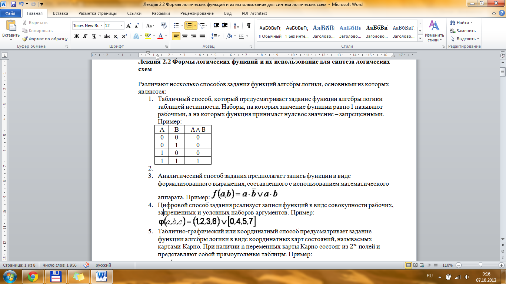Click the Windows Start button
The height and width of the screenshot is (284, 506).
pyautogui.click(x=10, y=276)
